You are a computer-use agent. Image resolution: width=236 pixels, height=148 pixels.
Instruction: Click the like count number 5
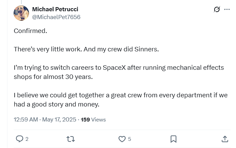pyautogui.click(x=129, y=139)
